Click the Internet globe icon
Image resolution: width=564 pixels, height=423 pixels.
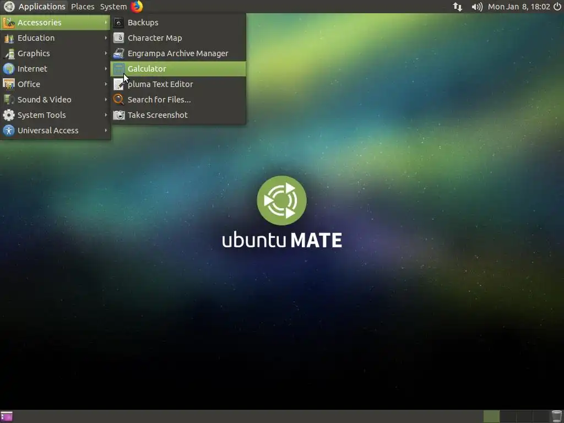point(9,69)
